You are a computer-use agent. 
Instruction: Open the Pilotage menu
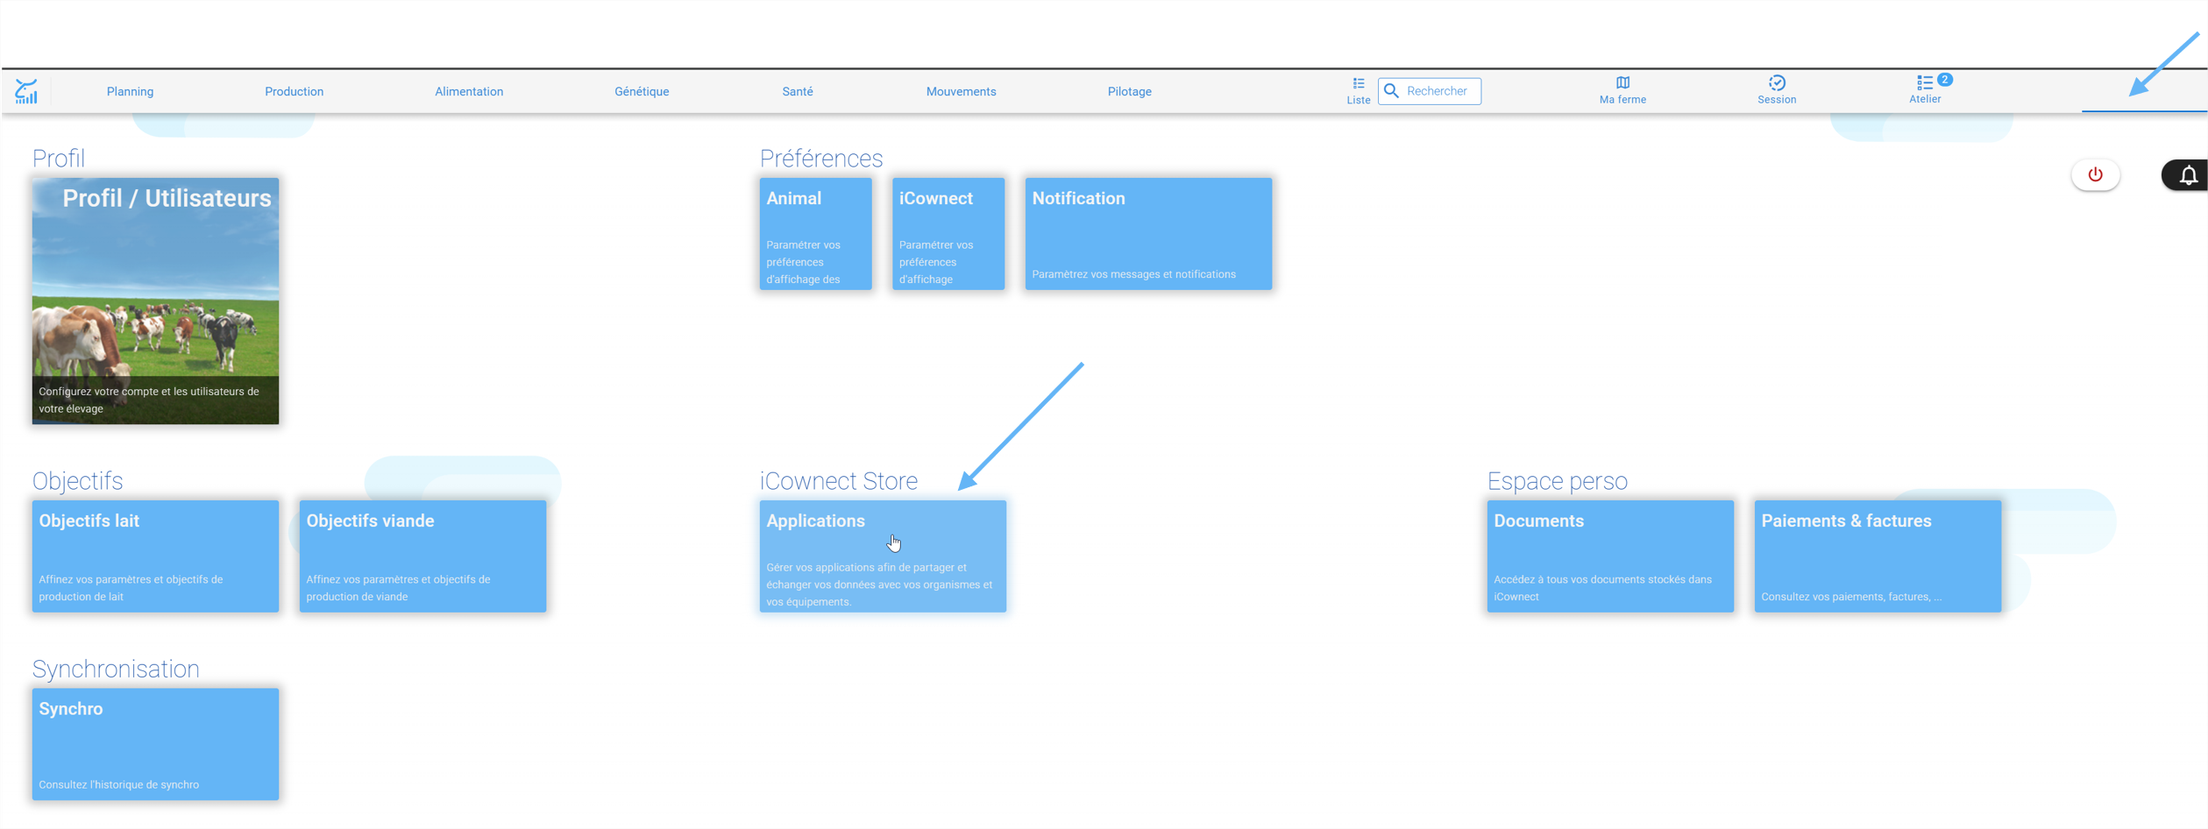click(1129, 92)
